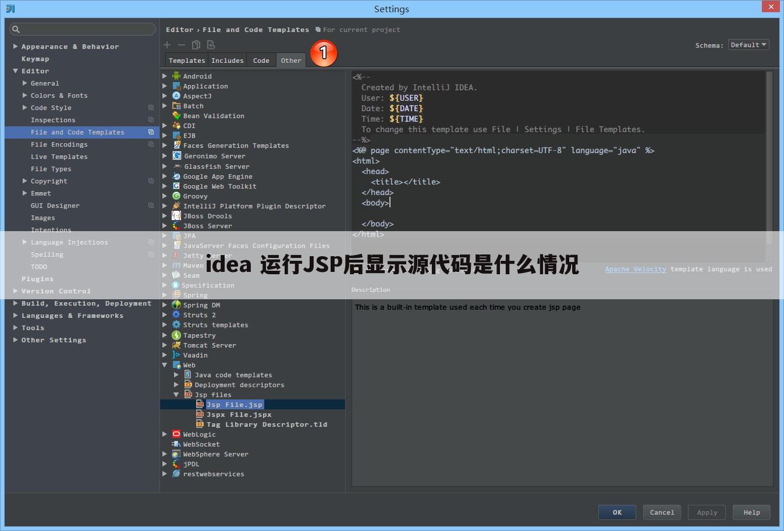Expand Languages & Frameworks group
Image resolution: width=784 pixels, height=531 pixels.
point(16,315)
